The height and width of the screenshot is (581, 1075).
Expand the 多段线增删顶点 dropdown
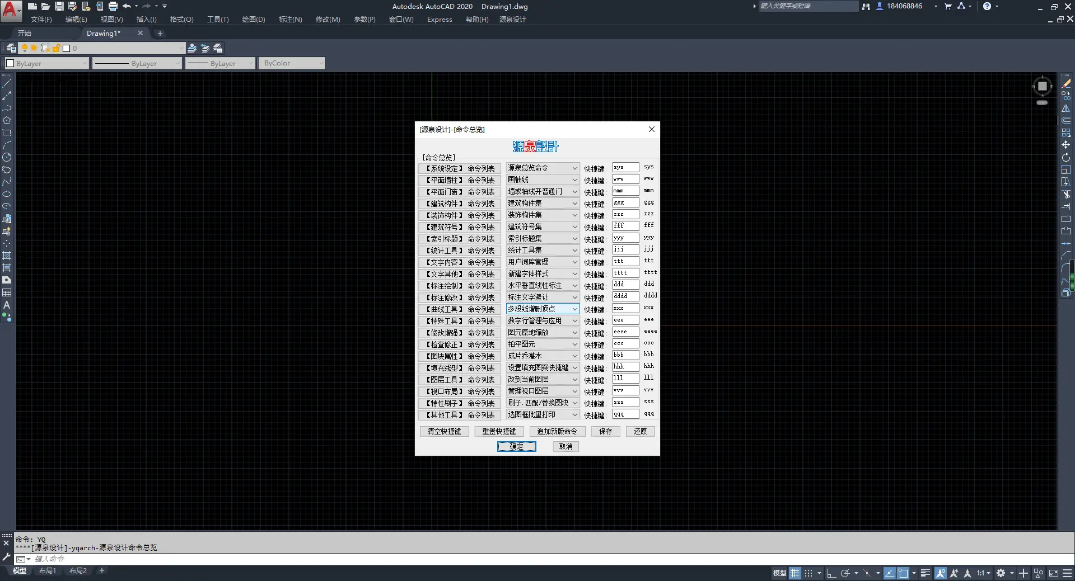pos(542,309)
